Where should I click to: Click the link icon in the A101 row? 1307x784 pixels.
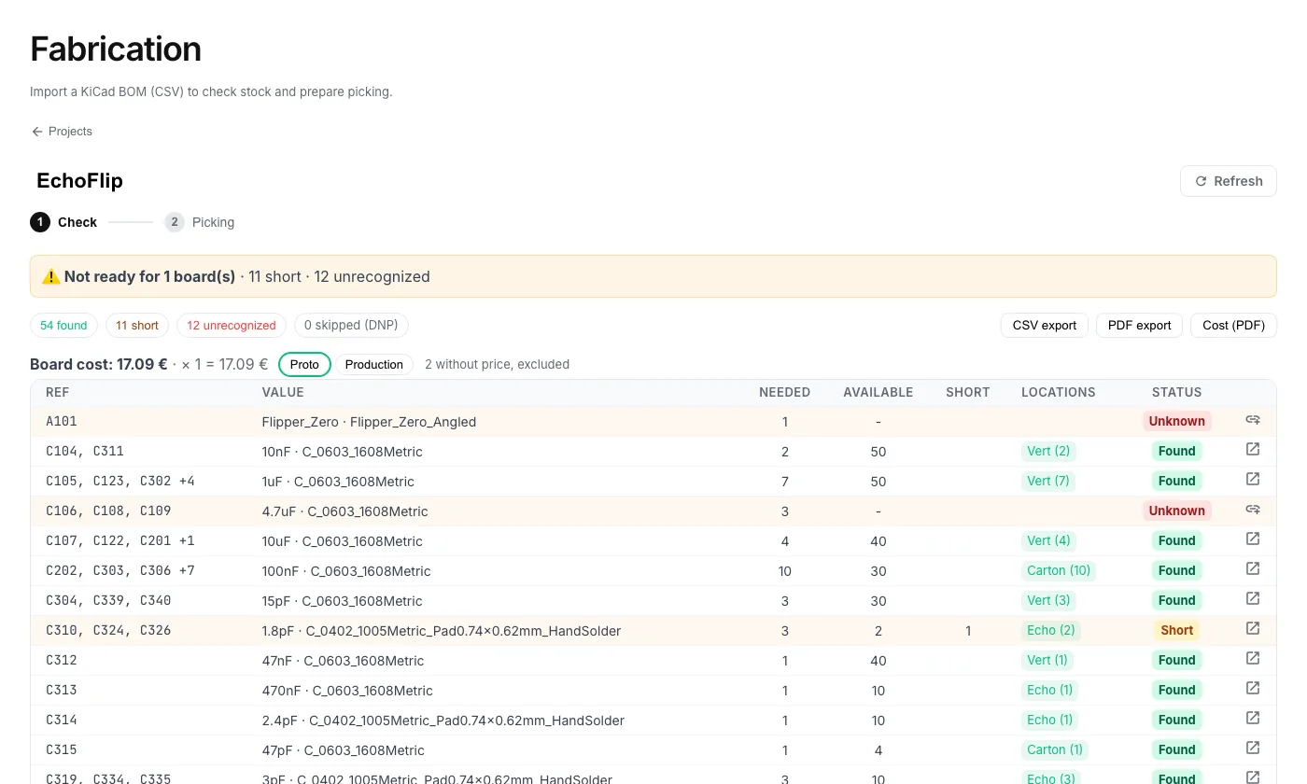[1253, 420]
